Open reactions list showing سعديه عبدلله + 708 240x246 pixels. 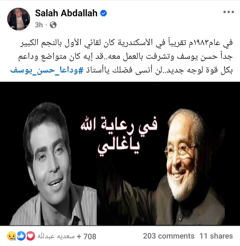(x=67, y=236)
